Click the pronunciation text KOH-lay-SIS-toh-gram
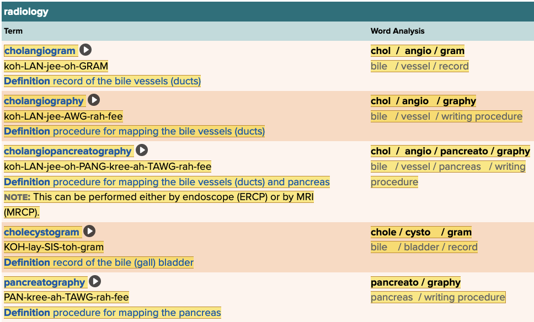534x322 pixels. (54, 247)
